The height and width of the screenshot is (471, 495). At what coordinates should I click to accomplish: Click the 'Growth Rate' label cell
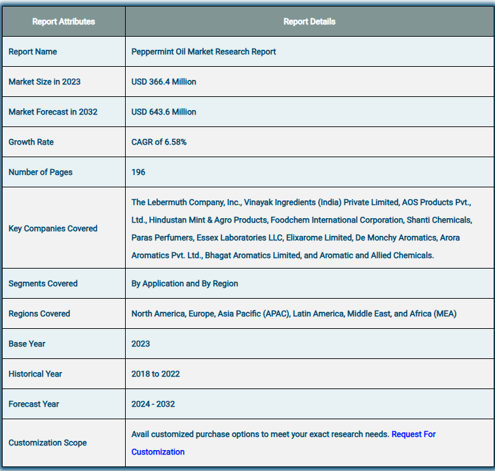64,142
